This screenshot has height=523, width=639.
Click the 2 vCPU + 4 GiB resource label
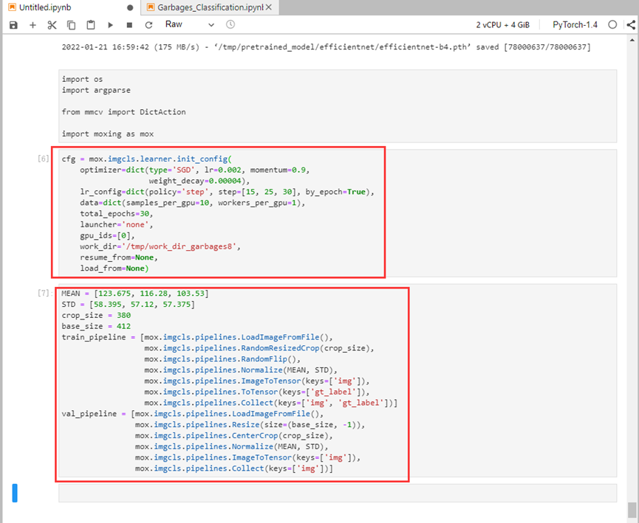pos(503,25)
